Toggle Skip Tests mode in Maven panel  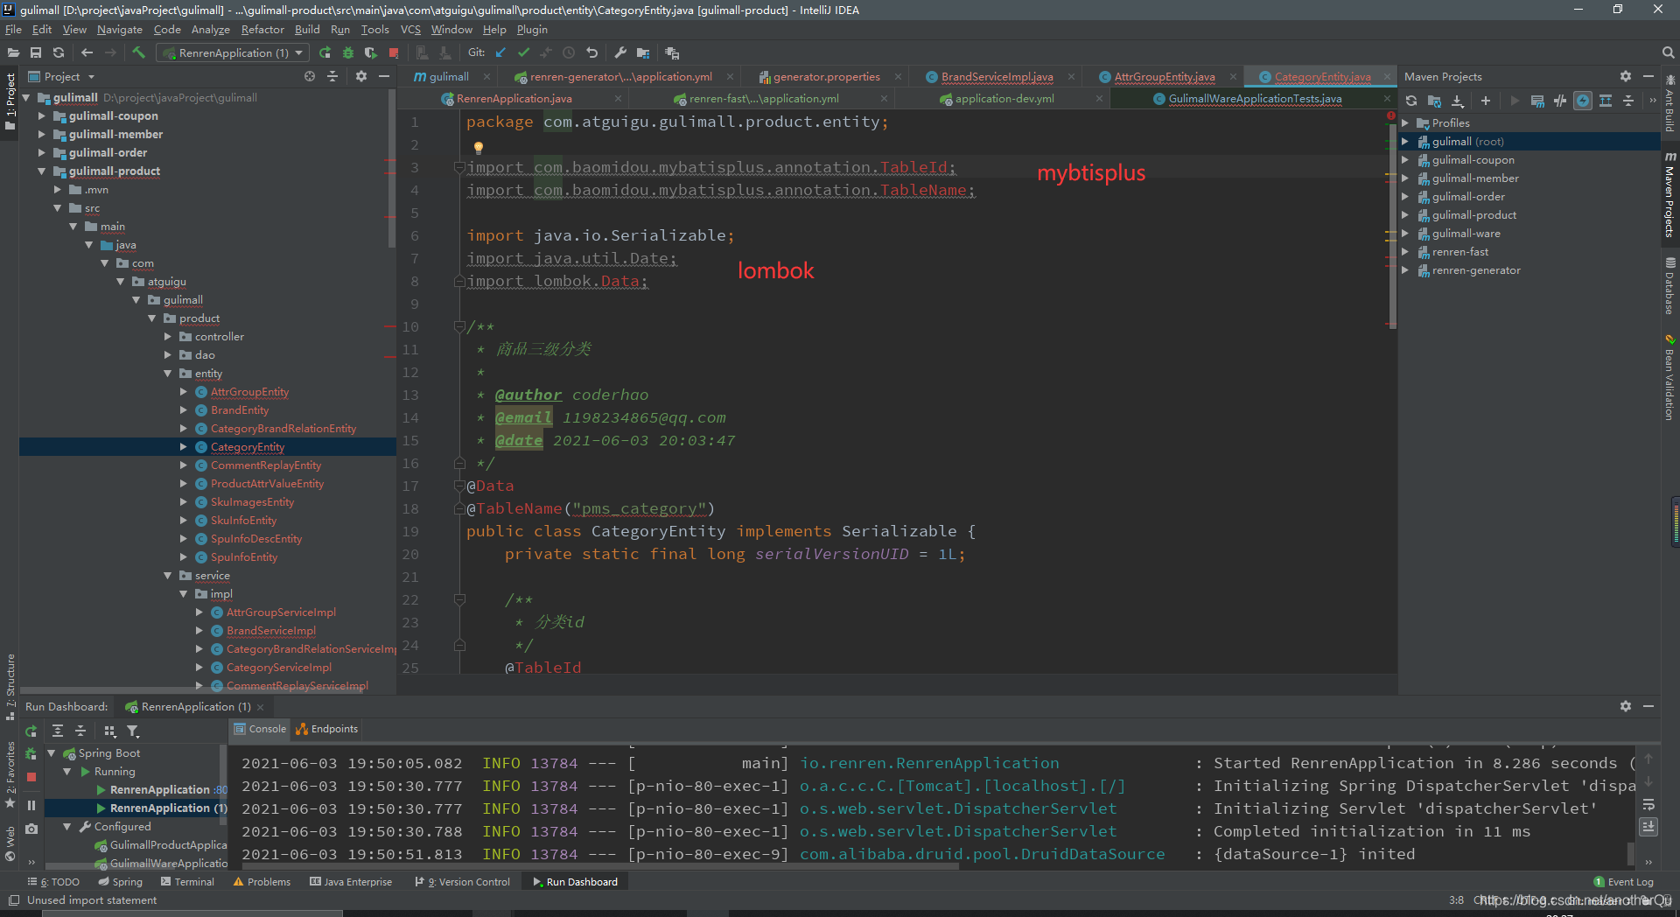[x=1583, y=101]
